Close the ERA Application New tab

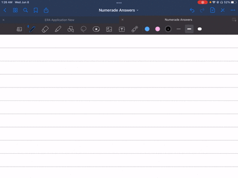click(x=3, y=20)
